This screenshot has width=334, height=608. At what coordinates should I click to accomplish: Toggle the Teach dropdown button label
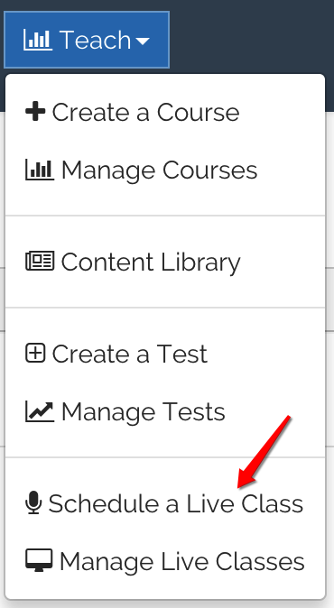(95, 40)
